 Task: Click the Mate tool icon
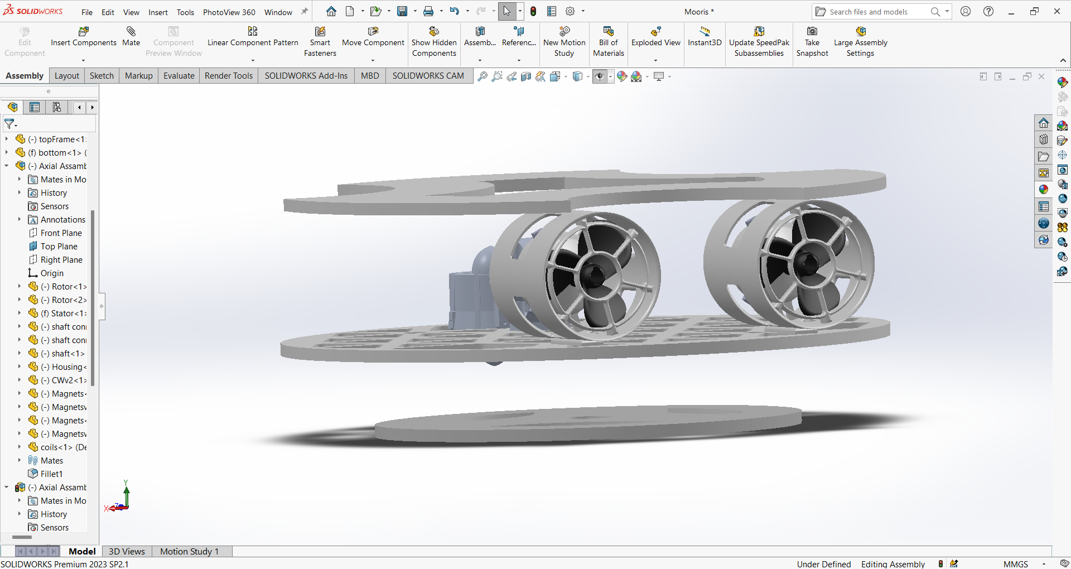click(131, 32)
